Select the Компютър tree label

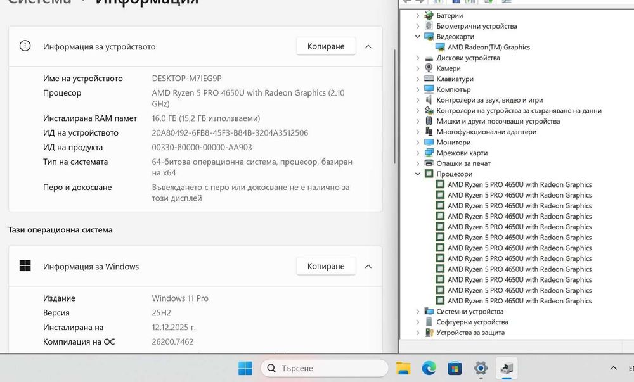tap(453, 89)
